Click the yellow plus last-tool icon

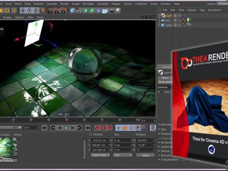click(x=14, y=11)
